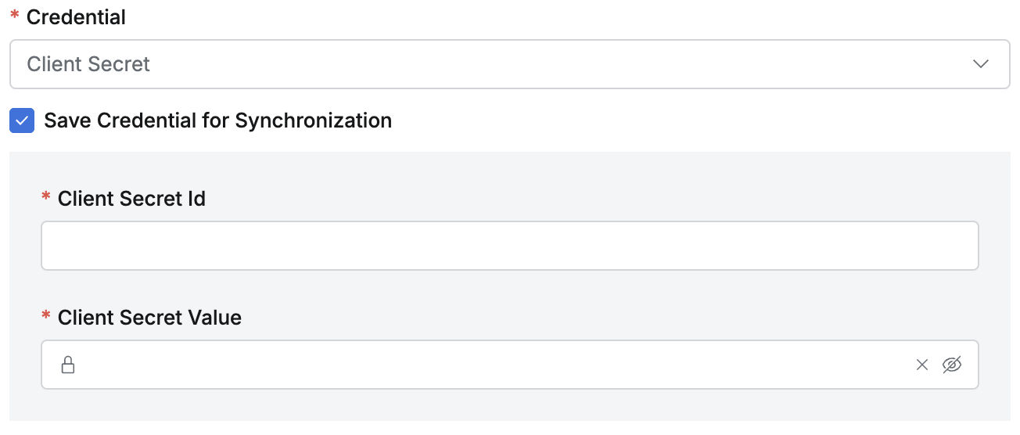Expand the credential type combo box
Screen dimensions: 1020x435
click(x=509, y=64)
